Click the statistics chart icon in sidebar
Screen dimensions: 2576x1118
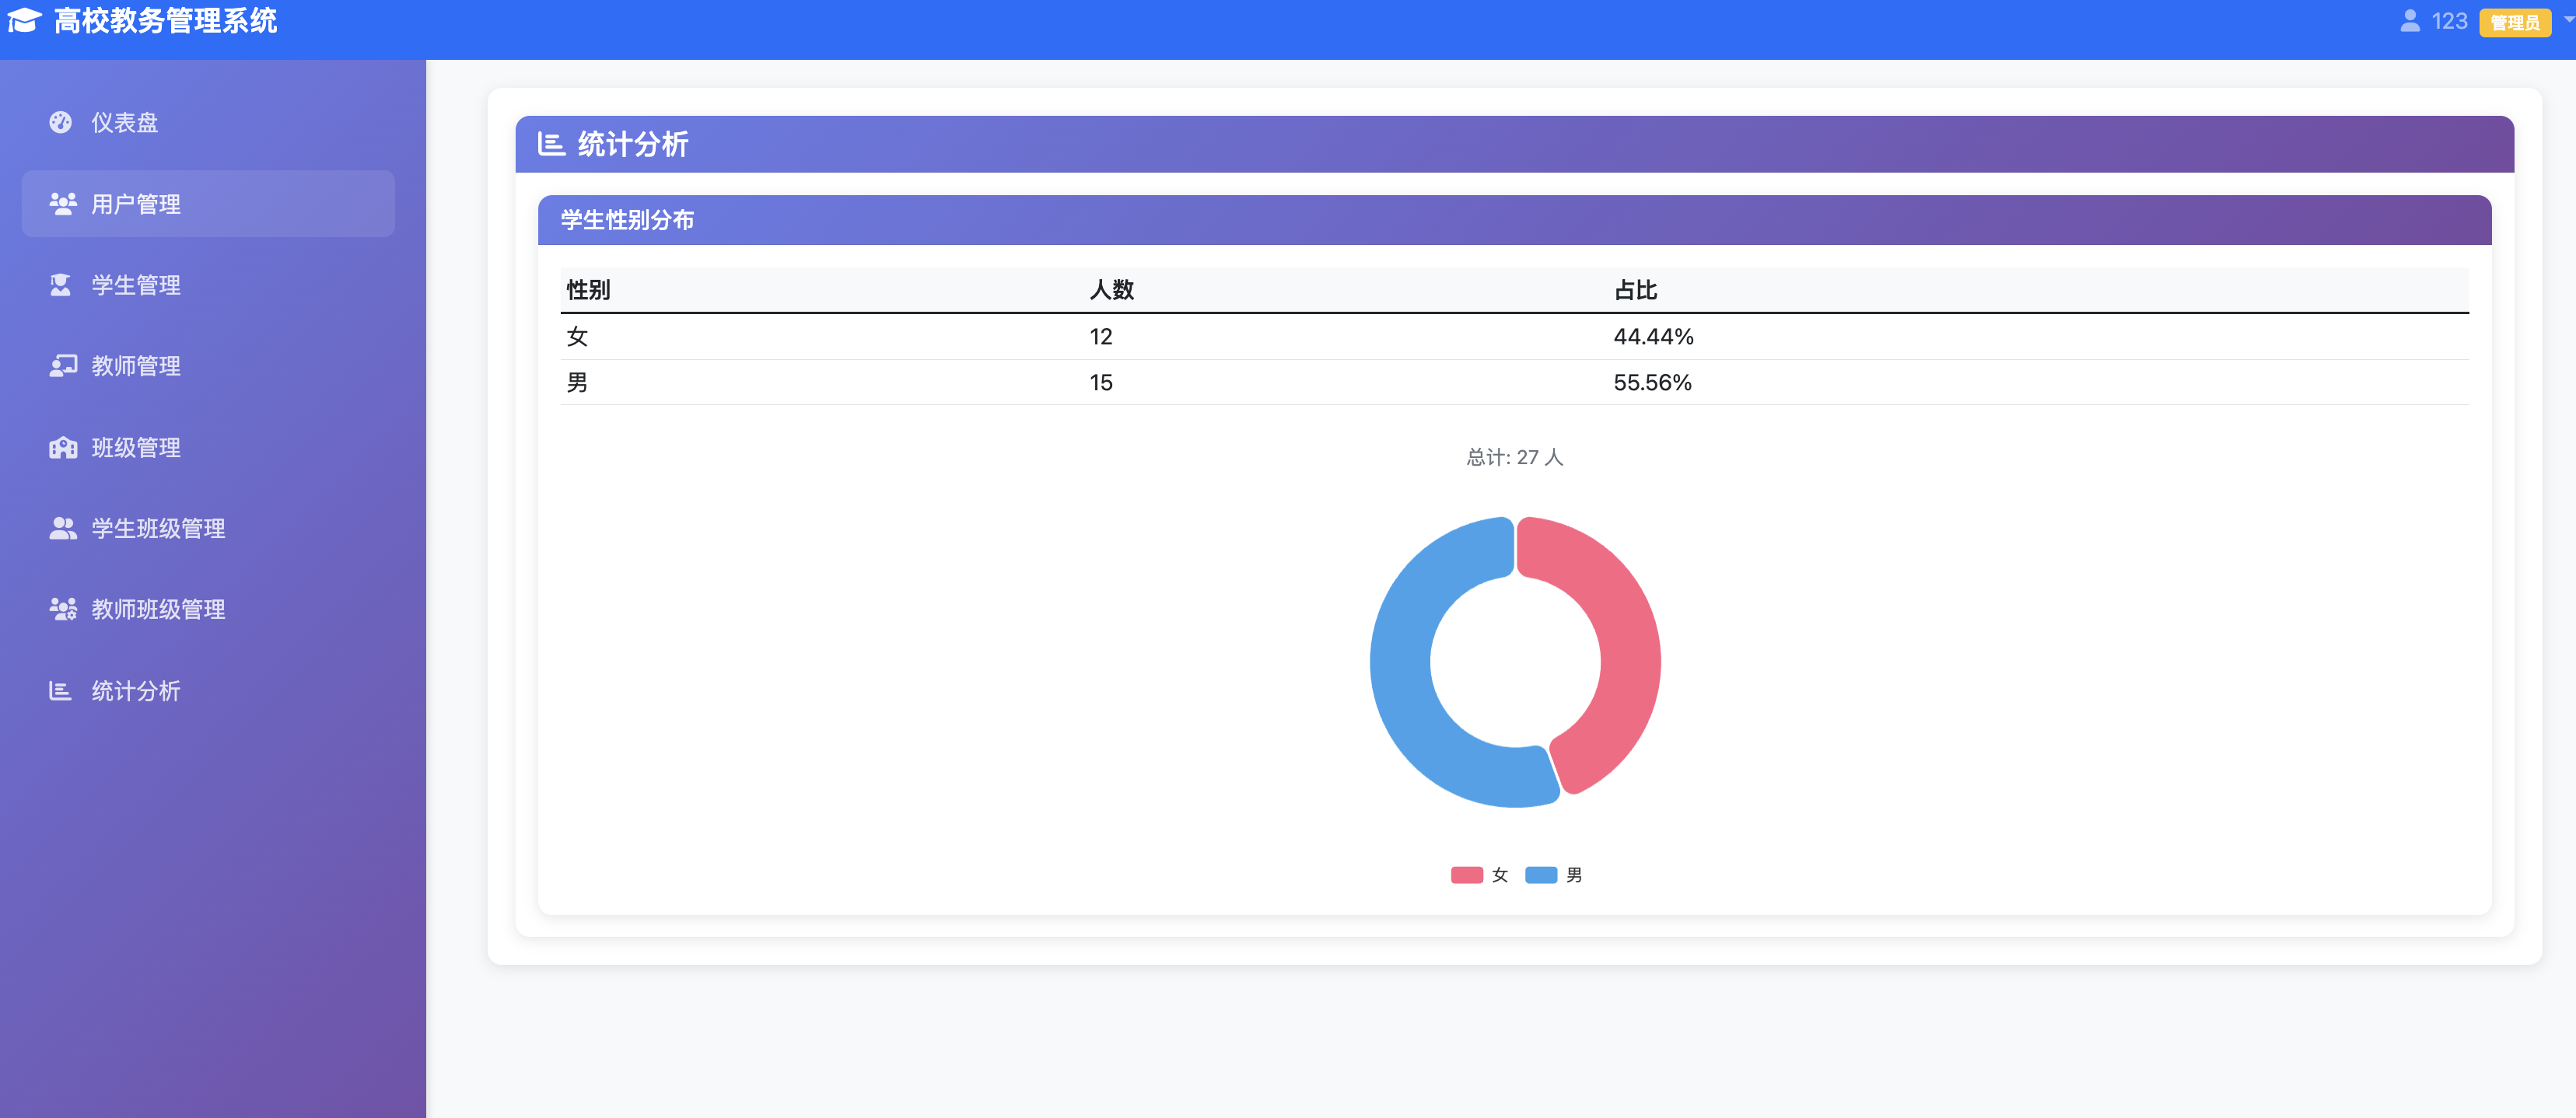click(60, 691)
